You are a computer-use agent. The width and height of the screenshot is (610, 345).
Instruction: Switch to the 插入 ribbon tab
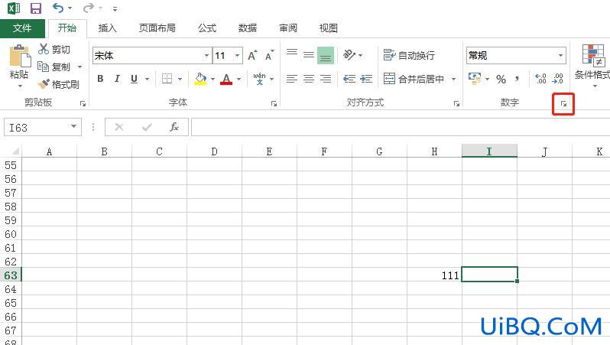click(107, 28)
